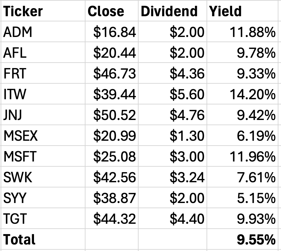Select the AFL yield 9.78% cell
This screenshot has height=251, width=281.
pos(244,53)
